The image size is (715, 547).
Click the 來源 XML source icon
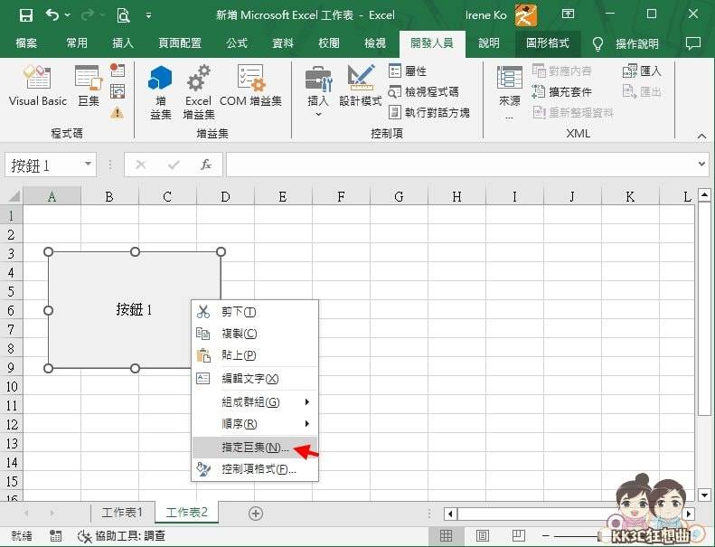click(x=510, y=90)
